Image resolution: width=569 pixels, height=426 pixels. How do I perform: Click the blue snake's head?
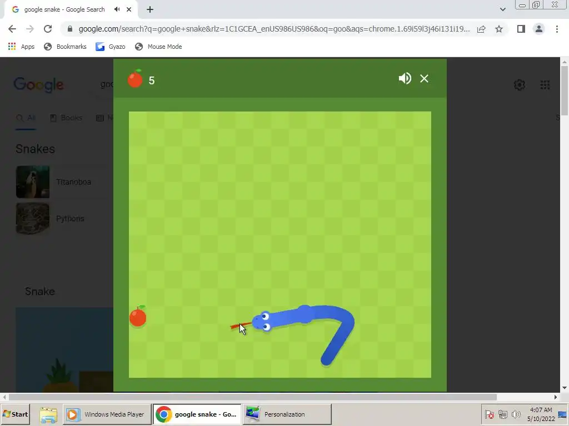click(x=263, y=321)
